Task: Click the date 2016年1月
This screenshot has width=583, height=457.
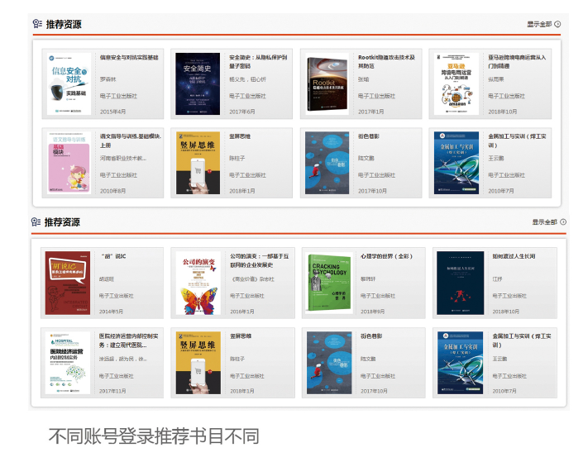Action: click(x=242, y=312)
